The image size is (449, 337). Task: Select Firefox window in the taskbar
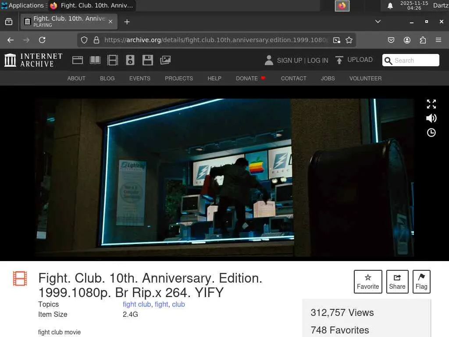pos(92,5)
